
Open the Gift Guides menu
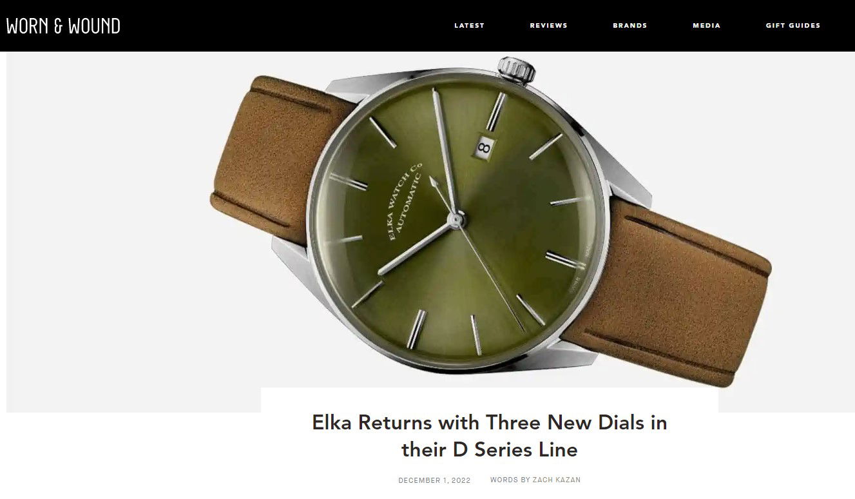click(793, 26)
